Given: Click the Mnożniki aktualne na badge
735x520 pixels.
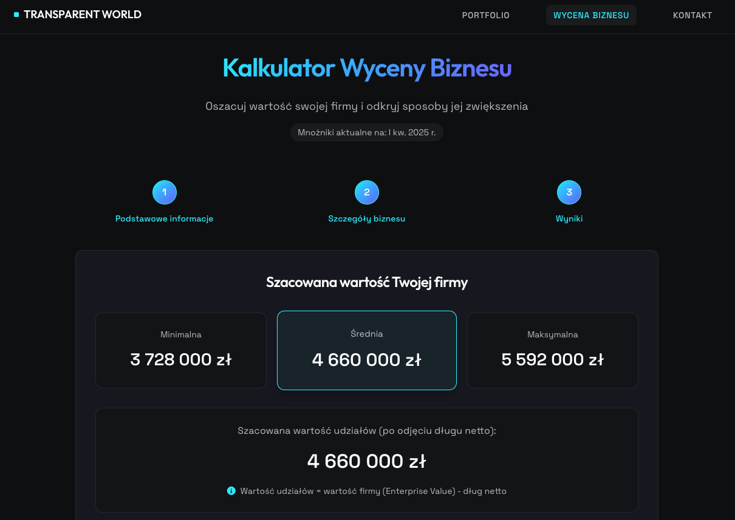Looking at the screenshot, I should click(367, 132).
